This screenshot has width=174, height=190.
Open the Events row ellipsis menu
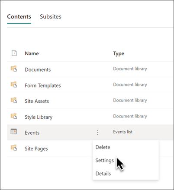pyautogui.click(x=97, y=132)
